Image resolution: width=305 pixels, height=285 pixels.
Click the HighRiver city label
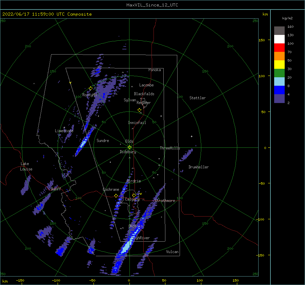[141, 238]
